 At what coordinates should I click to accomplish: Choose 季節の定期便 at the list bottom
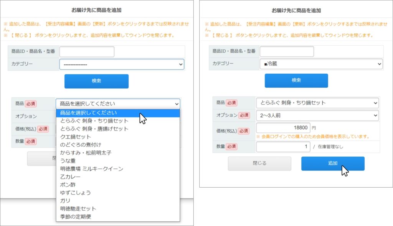76,217
